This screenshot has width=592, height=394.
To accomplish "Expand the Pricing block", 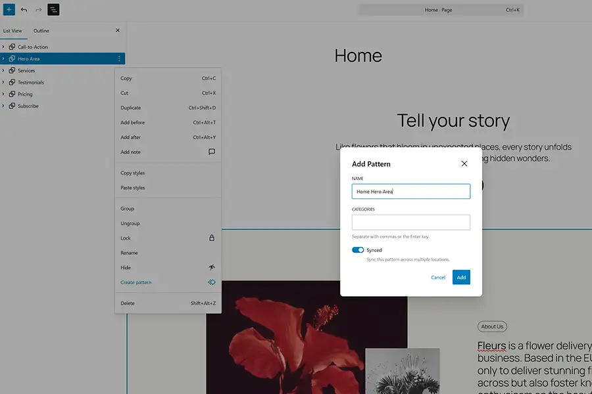I will pyautogui.click(x=4, y=94).
